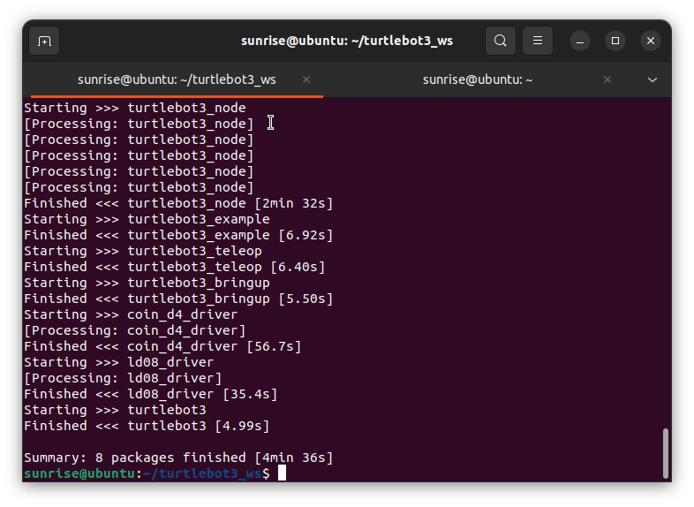
Task: Expand the tab list dropdown arrow
Action: point(653,79)
